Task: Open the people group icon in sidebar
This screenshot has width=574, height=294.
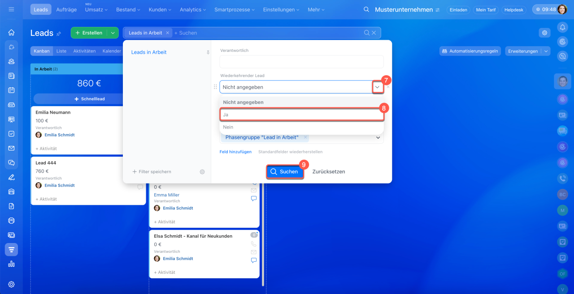Action: tap(11, 61)
